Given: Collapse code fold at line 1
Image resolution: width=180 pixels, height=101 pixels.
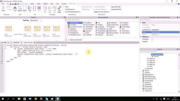Looking at the screenshot, I should click(x=5, y=45).
